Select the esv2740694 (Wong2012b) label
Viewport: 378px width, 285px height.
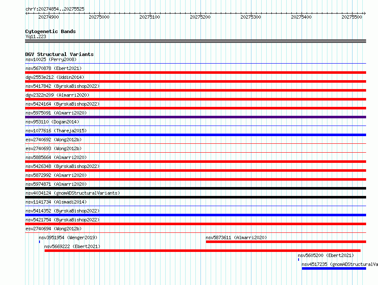pyautogui.click(x=54, y=229)
